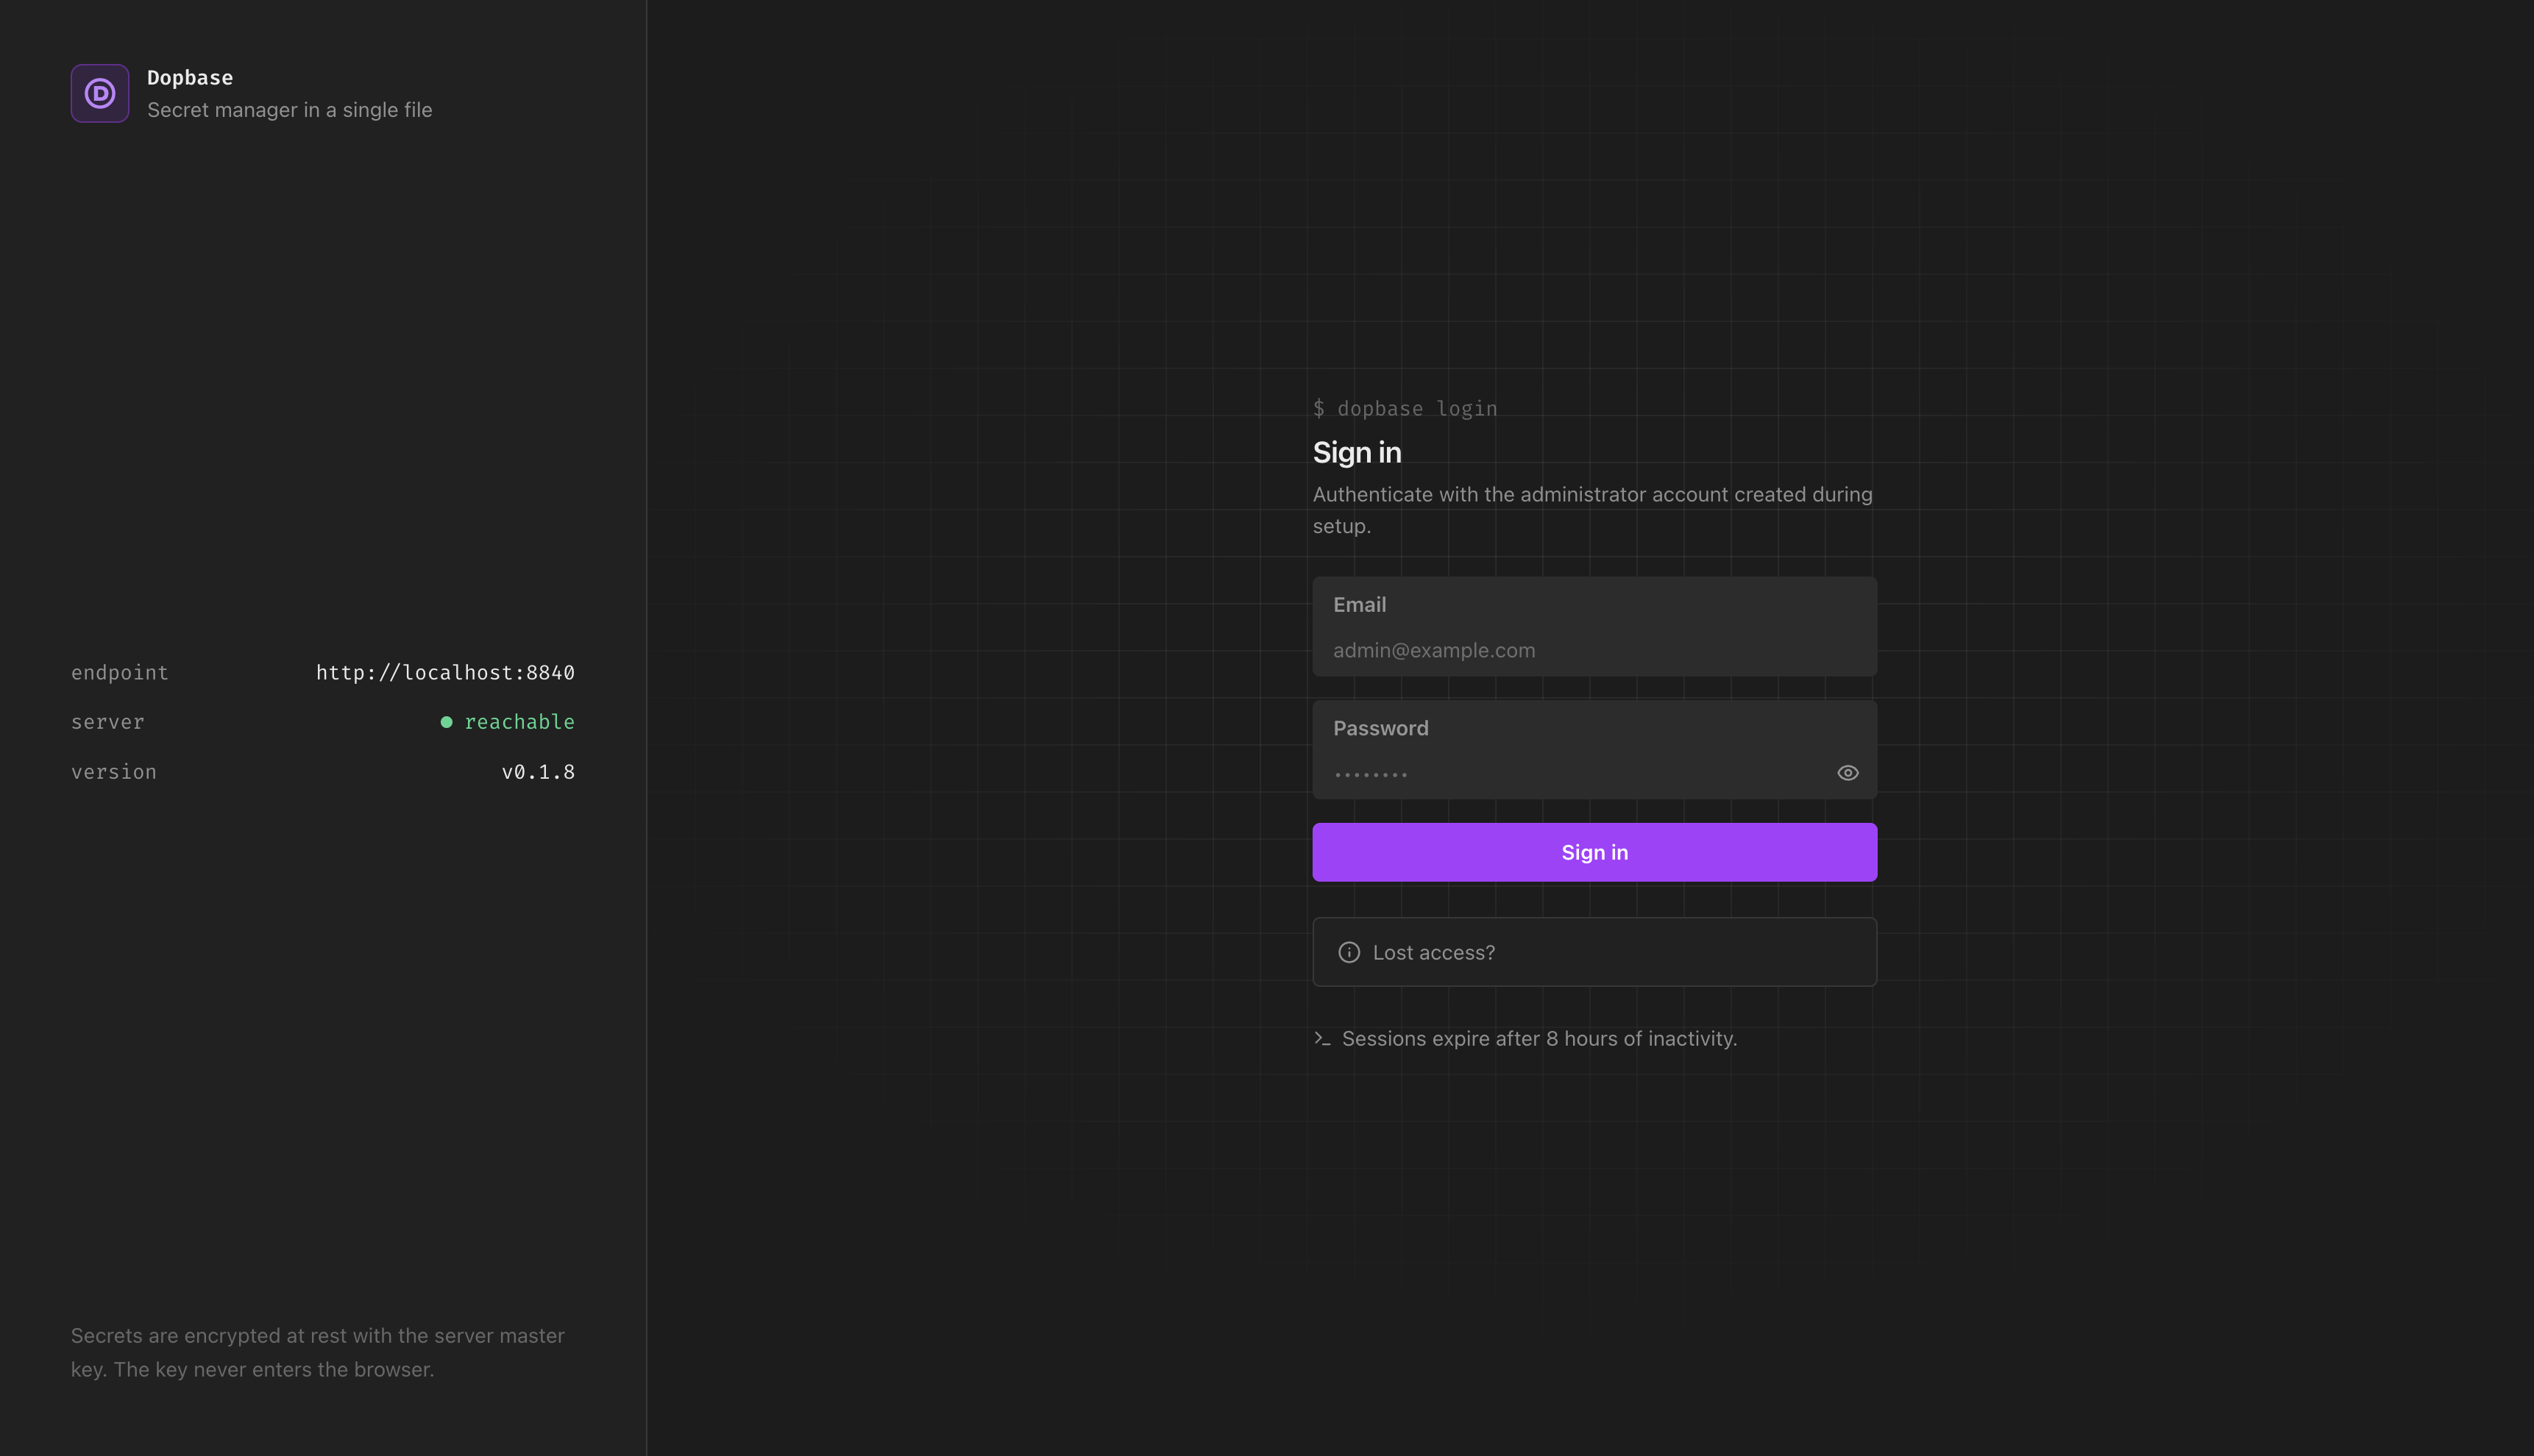Click the info icon beside Lost access
Viewport: 2534px width, 1456px height.
pyautogui.click(x=1349, y=952)
